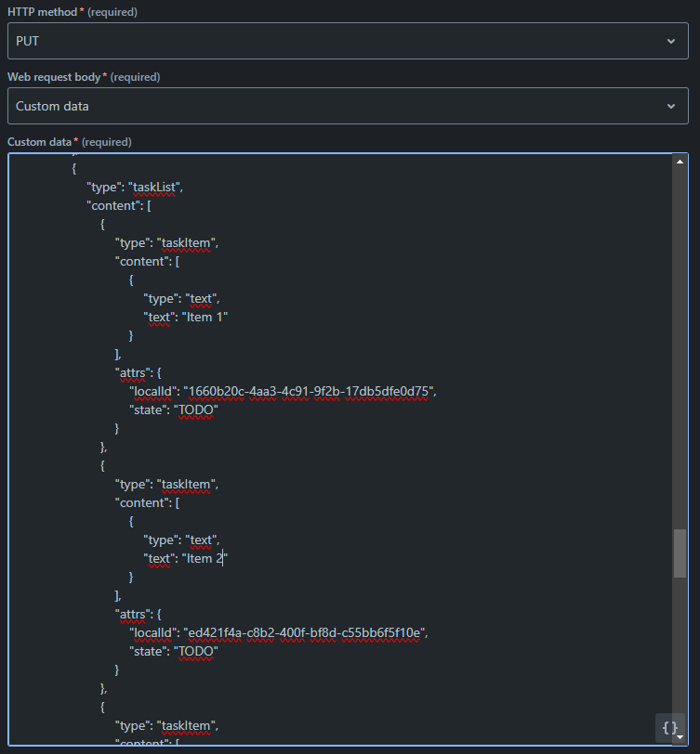Image resolution: width=700 pixels, height=754 pixels.
Task: Click the TODO state of the second taskItem
Action: [x=195, y=651]
